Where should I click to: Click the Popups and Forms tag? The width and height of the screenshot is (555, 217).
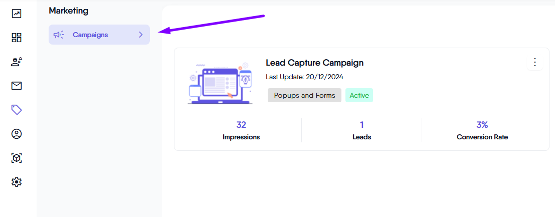pyautogui.click(x=304, y=95)
